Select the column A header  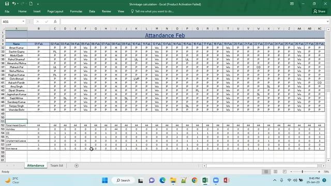click(16, 28)
